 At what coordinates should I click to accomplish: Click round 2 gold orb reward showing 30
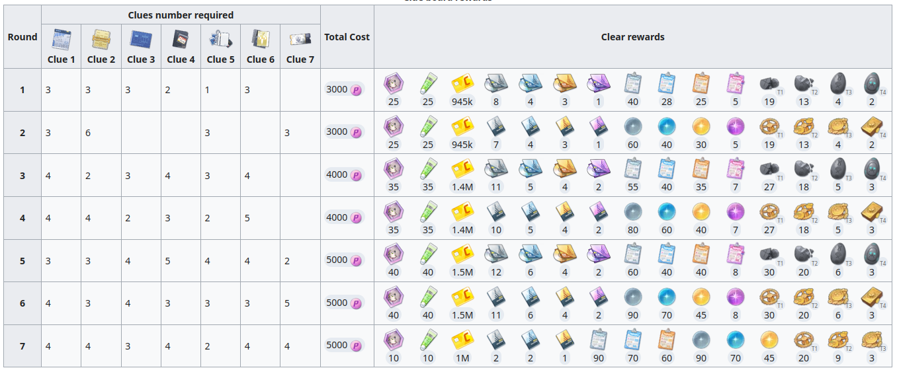tap(701, 126)
